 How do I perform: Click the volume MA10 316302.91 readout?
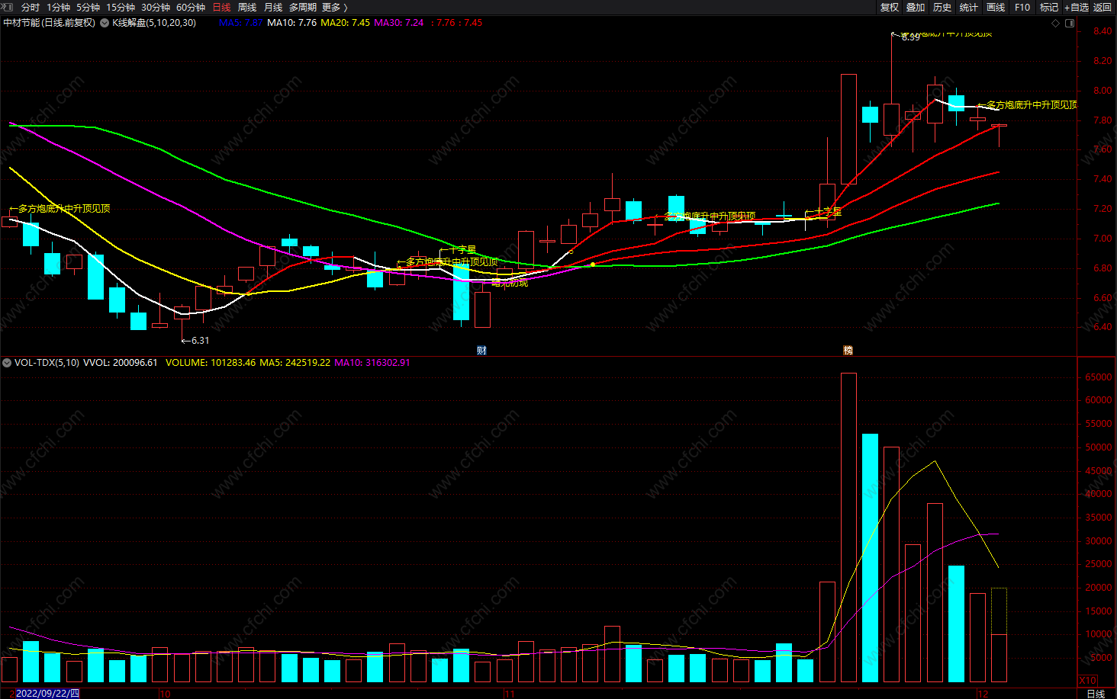[372, 363]
